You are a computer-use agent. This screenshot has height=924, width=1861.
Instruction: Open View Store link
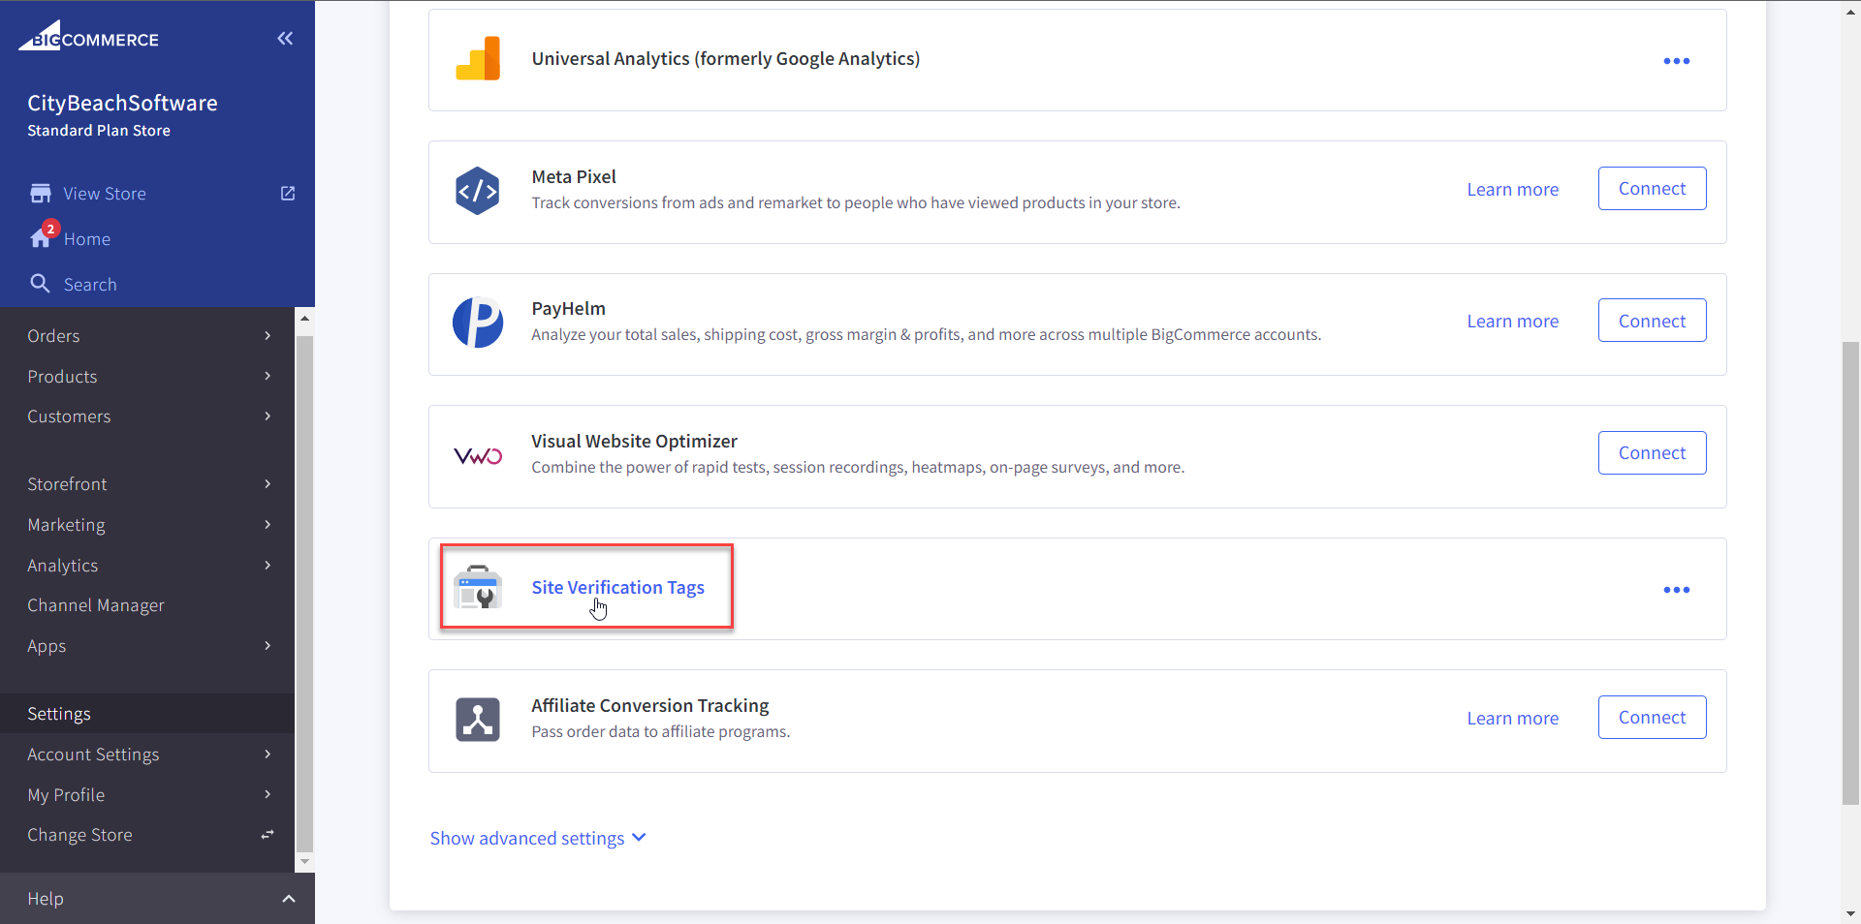point(105,194)
